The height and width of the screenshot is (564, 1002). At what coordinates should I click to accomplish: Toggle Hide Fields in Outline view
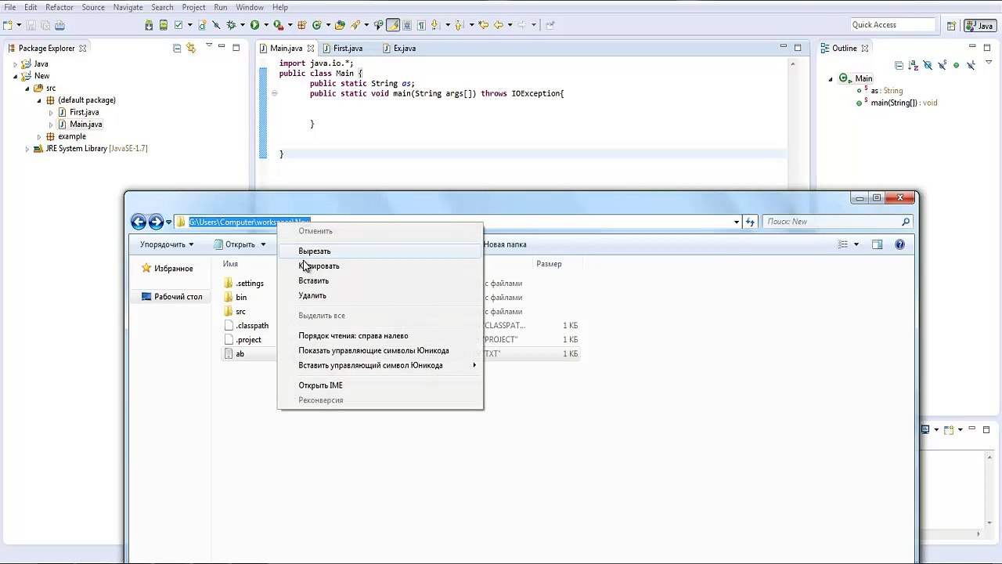point(928,66)
